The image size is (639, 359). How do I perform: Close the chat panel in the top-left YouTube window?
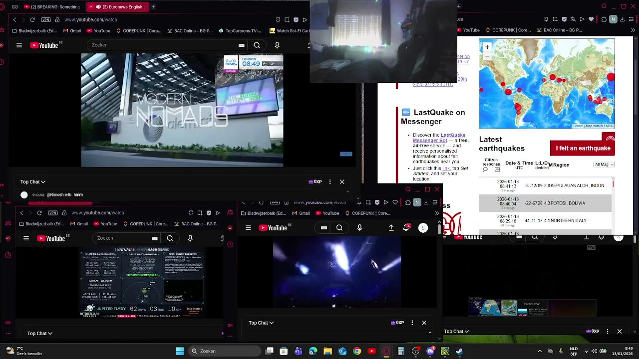tap(342, 182)
